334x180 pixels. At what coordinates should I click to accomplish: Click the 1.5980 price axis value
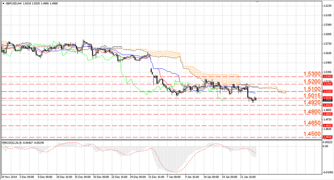tap(328, 25)
